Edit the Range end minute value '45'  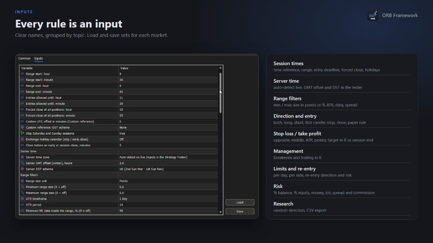coord(168,92)
